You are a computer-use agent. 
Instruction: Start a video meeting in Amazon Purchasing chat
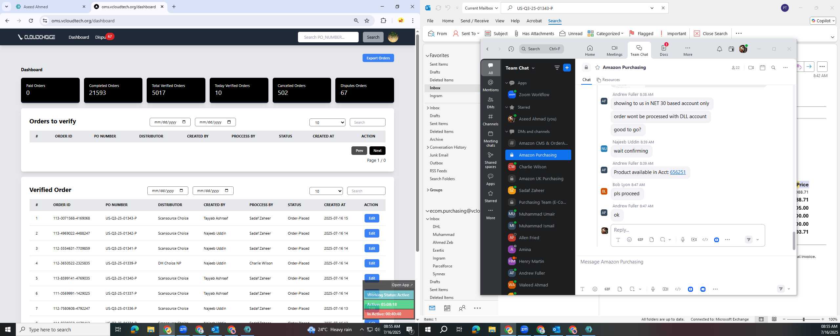point(751,68)
